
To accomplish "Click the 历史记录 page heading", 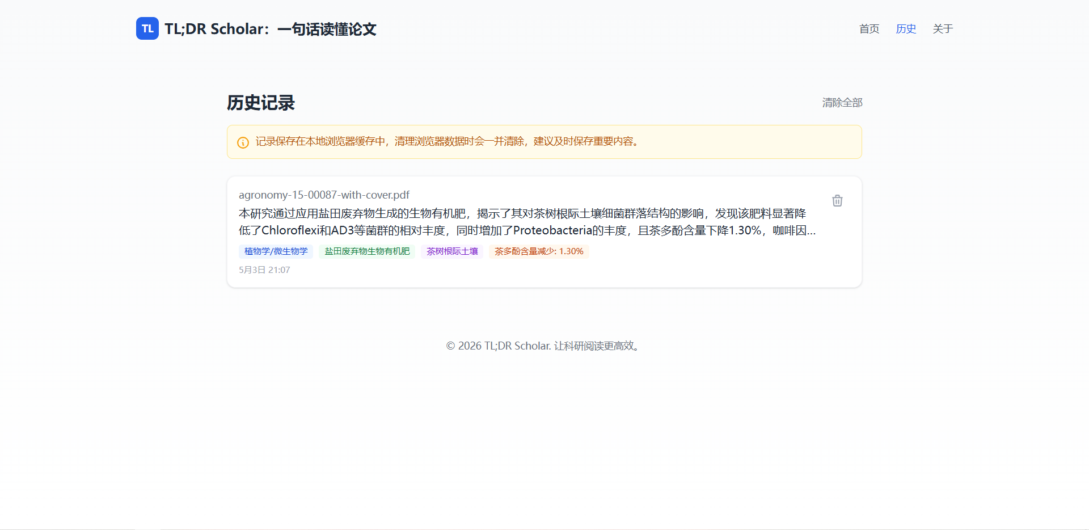I will point(261,103).
